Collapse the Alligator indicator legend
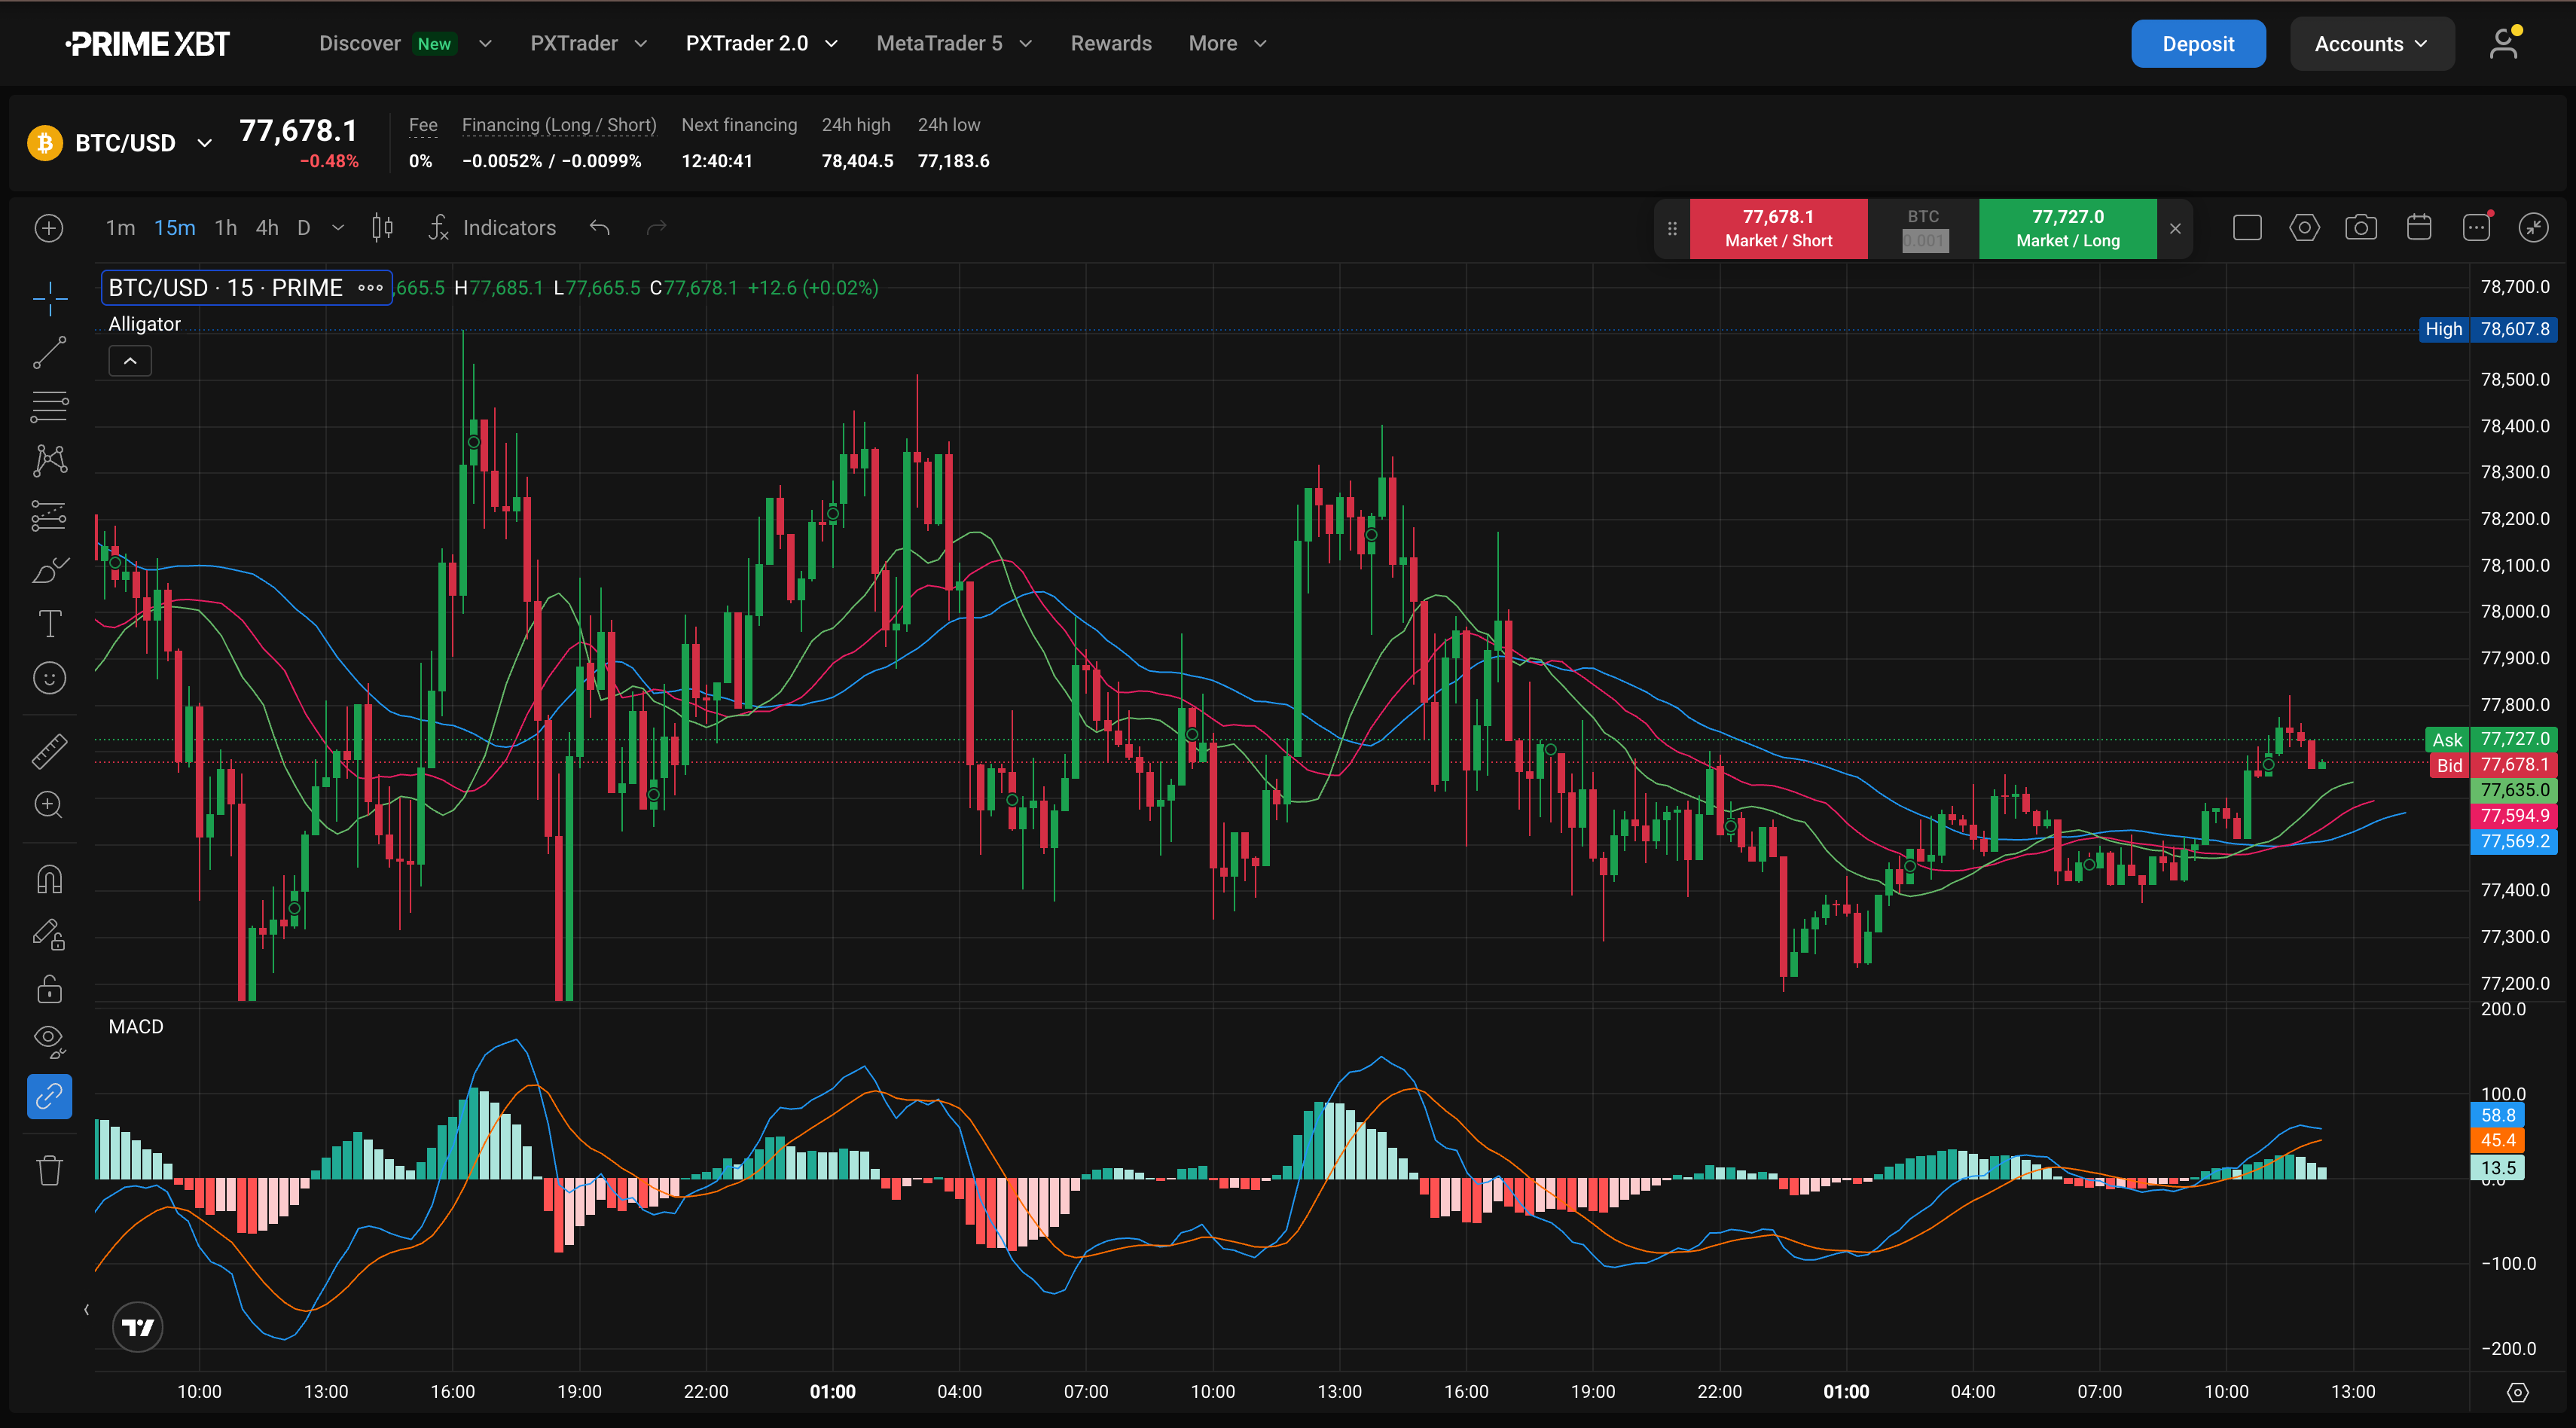This screenshot has width=2576, height=1428. [x=130, y=361]
